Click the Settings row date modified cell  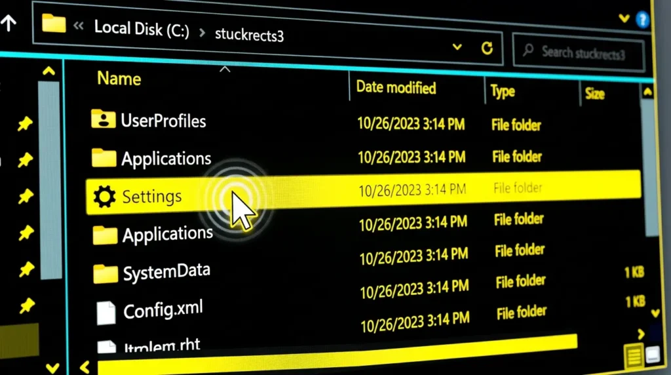412,189
